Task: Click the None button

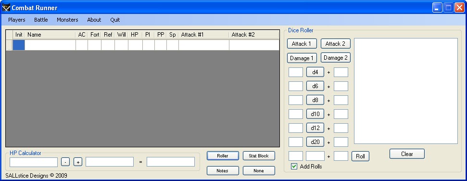Action: (x=259, y=170)
